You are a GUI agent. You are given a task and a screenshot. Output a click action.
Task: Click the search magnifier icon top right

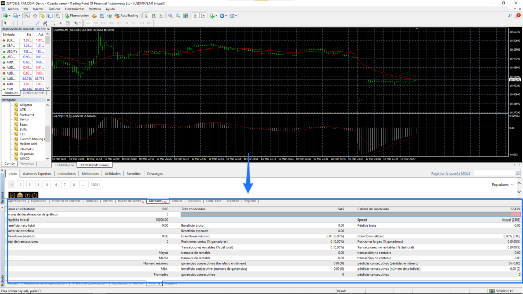[510, 16]
